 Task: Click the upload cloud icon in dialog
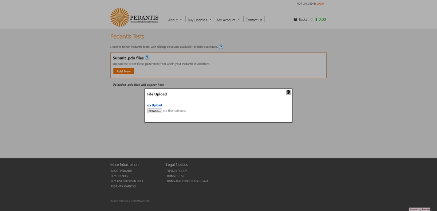[x=149, y=105]
